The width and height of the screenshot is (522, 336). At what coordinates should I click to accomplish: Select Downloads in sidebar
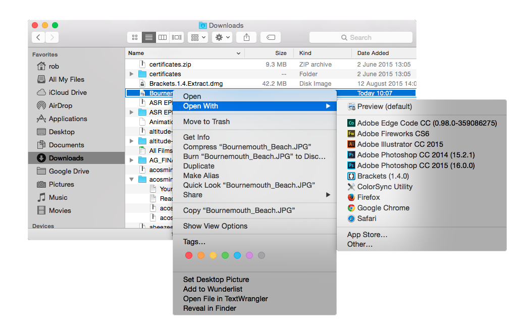click(77, 158)
